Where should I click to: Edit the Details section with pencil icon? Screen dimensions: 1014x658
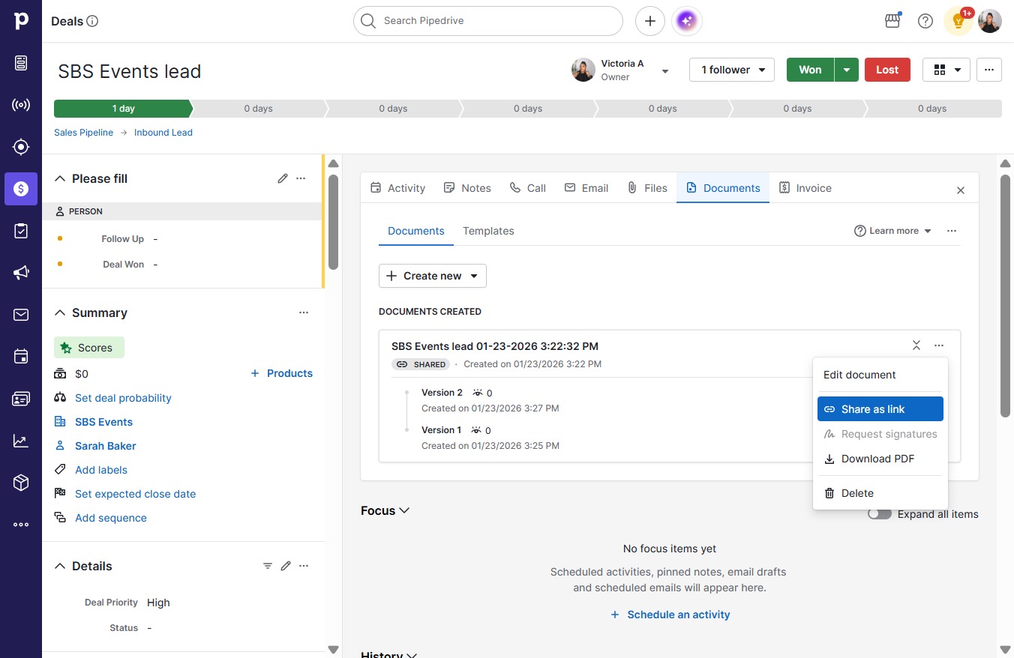click(x=286, y=566)
